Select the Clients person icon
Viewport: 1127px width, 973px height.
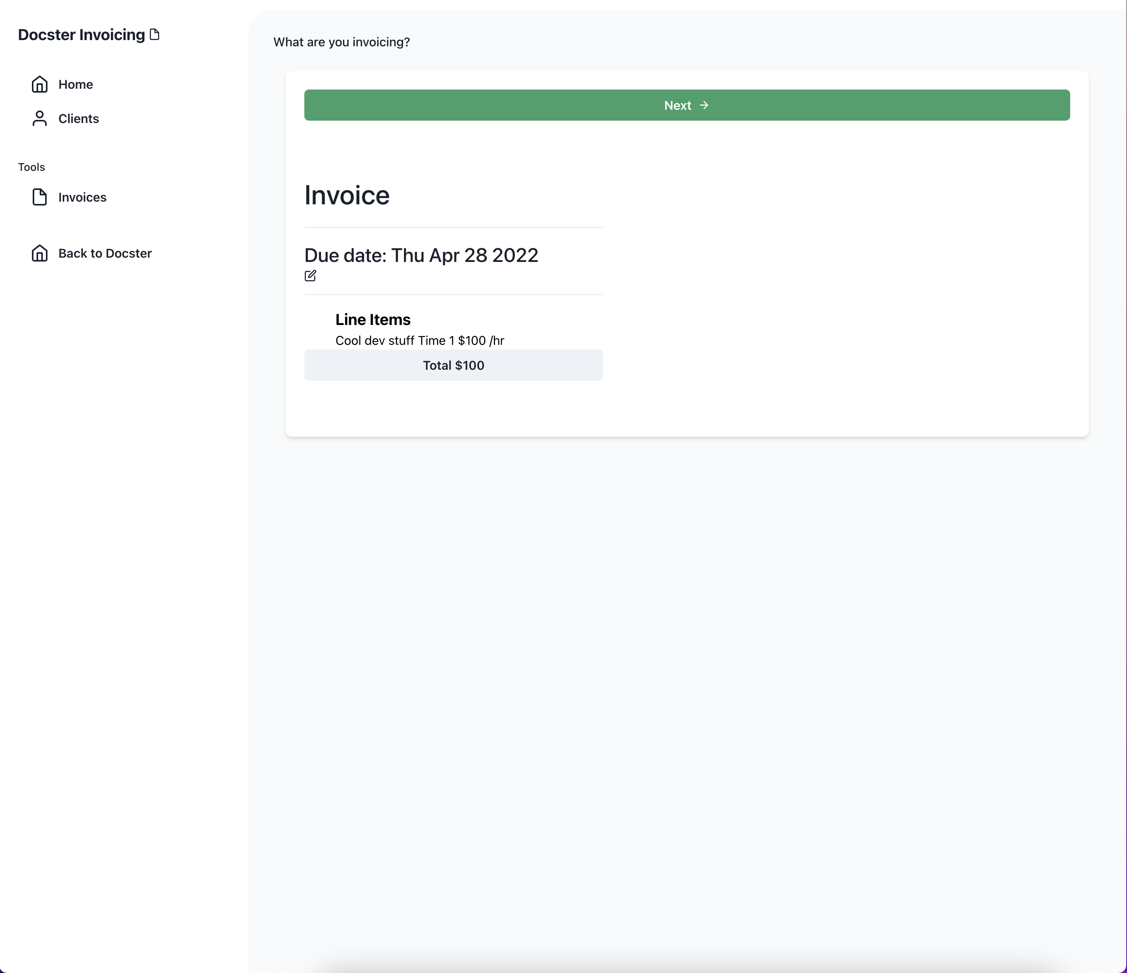tap(40, 119)
